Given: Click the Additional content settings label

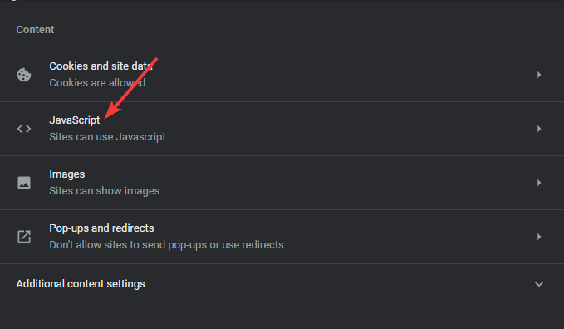Looking at the screenshot, I should pyautogui.click(x=81, y=284).
